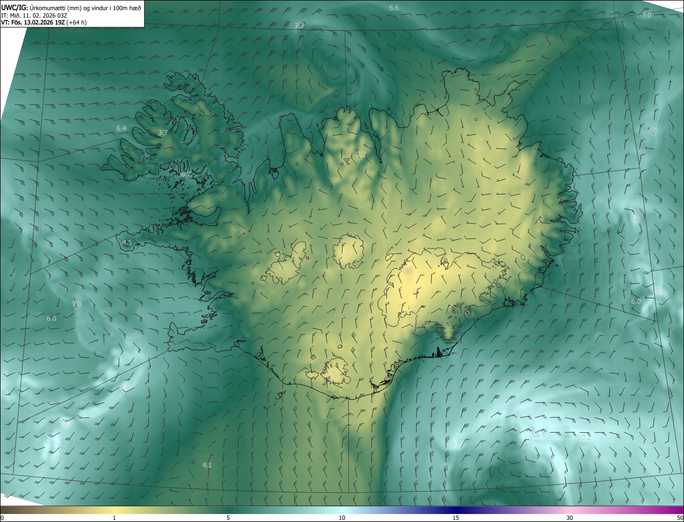Click the 1.8 value label
684x522 pixels.
478,149
